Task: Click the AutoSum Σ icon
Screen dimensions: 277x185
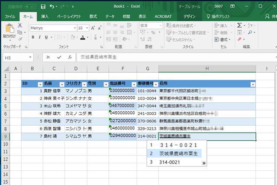Action: click(239, 26)
